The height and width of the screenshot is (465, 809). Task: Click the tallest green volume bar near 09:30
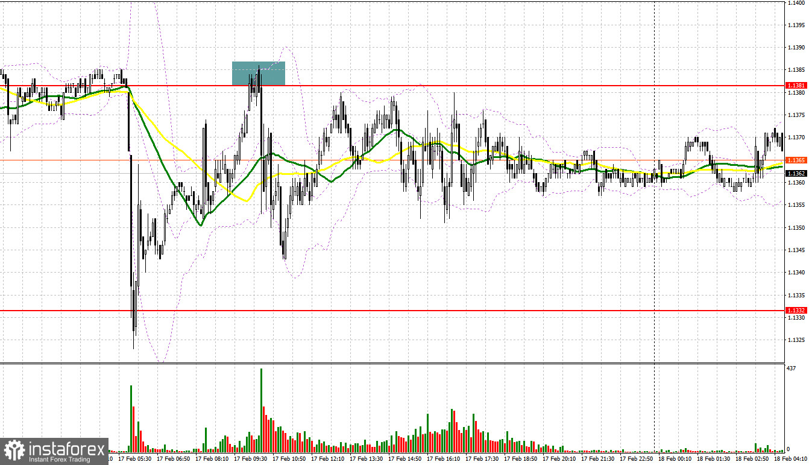[x=261, y=410]
